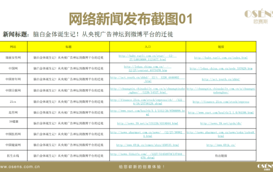Select the title cell in the 中国医药网 row
Viewport: 273px width, 172px height.
click(68, 134)
